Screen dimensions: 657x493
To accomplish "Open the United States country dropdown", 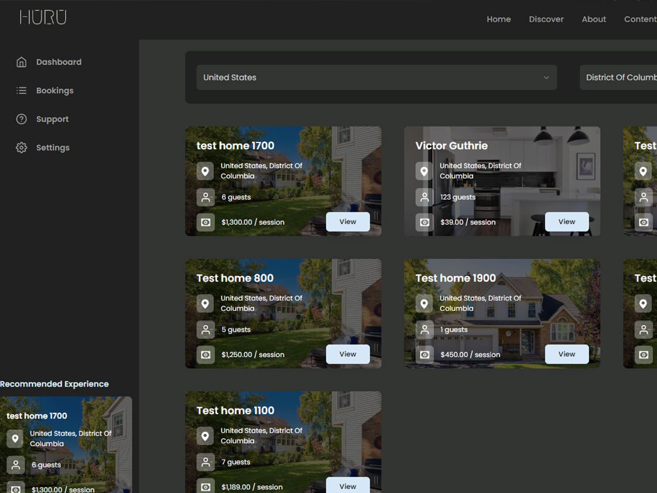I will coord(377,78).
